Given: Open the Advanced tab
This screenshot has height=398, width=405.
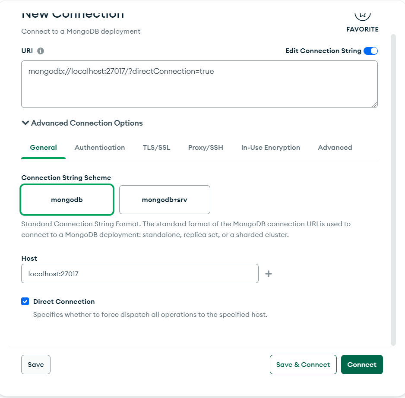Looking at the screenshot, I should (335, 148).
